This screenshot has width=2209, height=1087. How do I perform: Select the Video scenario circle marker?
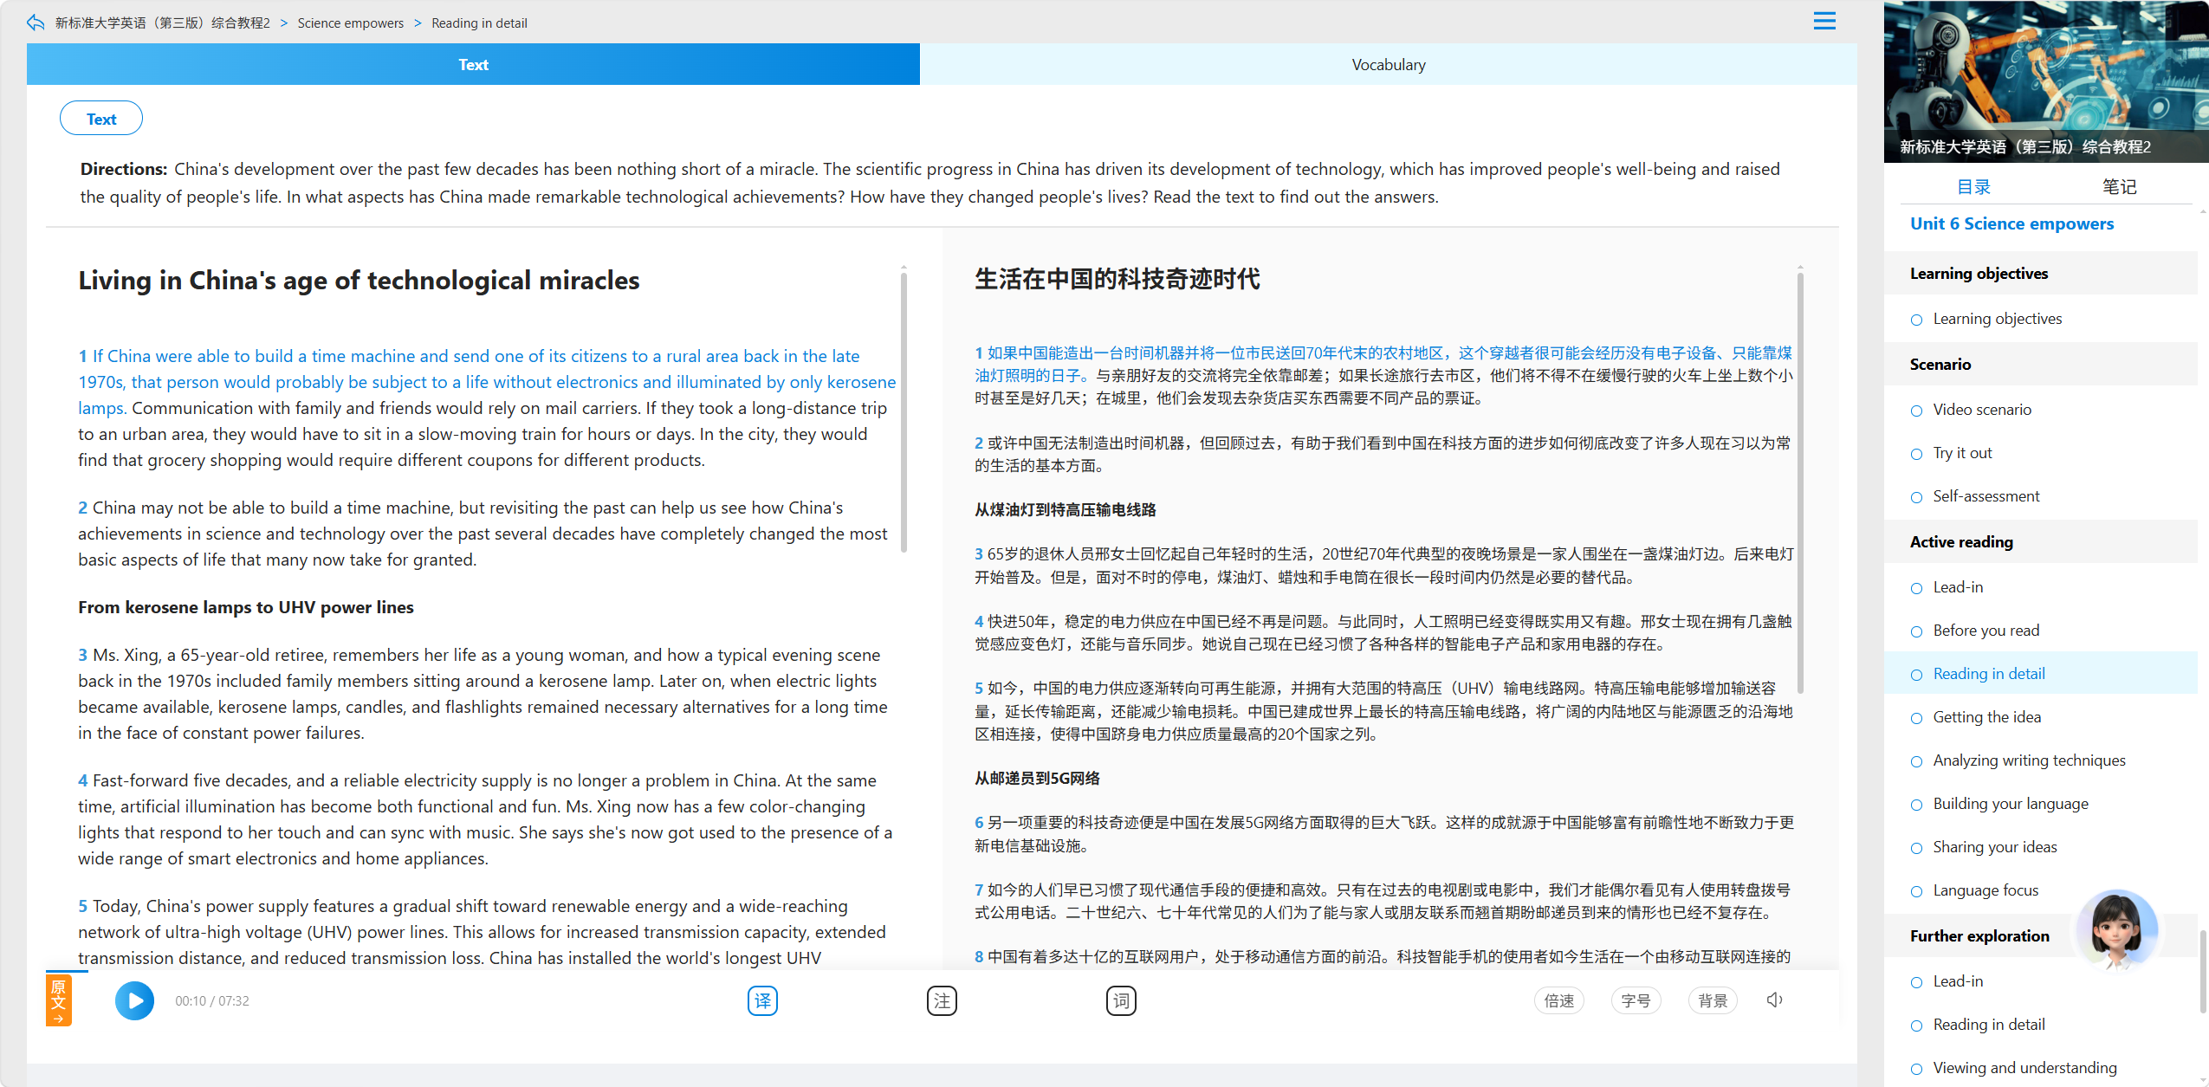click(1916, 411)
